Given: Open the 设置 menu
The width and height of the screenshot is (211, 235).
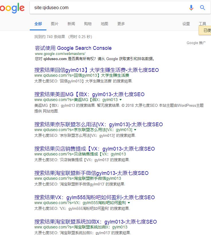Looking at the screenshot, I should click(x=186, y=24).
